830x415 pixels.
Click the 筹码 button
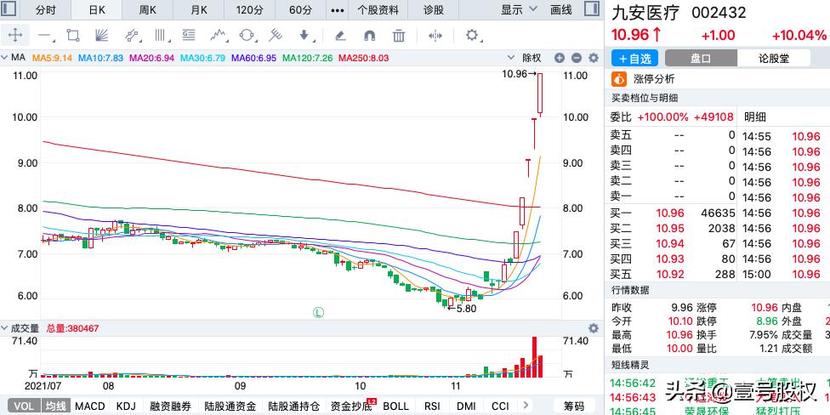pyautogui.click(x=574, y=406)
